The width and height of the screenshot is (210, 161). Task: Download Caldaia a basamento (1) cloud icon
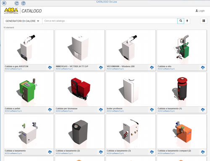203,110
